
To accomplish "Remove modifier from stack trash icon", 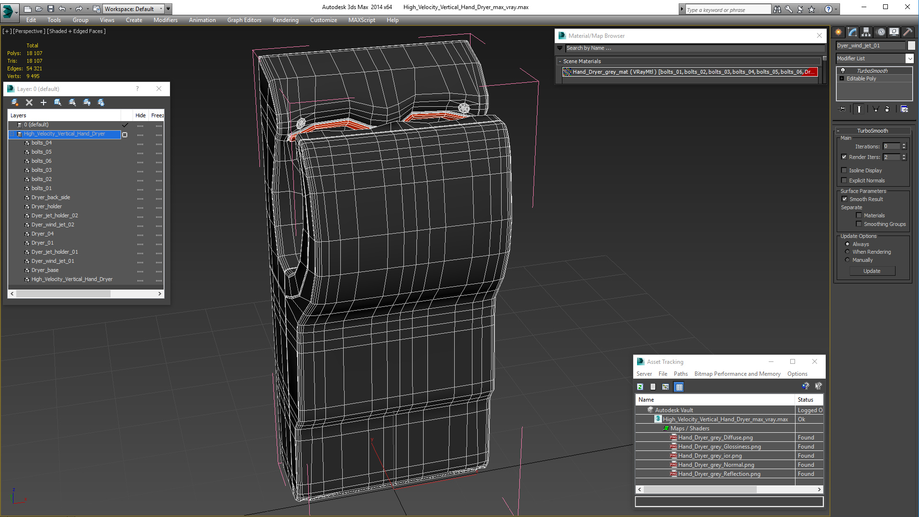I will 887,109.
